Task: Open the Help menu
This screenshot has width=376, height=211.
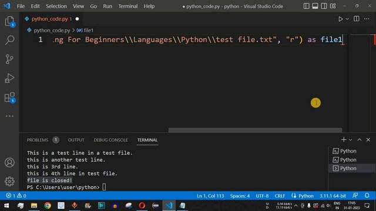Action: click(x=149, y=6)
